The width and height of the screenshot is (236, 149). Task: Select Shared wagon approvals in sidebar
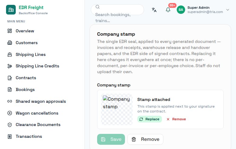coord(37,101)
